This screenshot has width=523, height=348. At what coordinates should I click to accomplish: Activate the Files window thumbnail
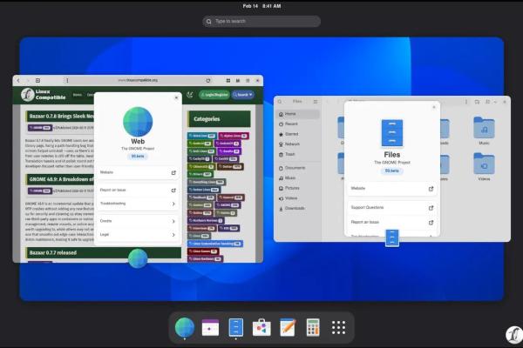(392, 169)
